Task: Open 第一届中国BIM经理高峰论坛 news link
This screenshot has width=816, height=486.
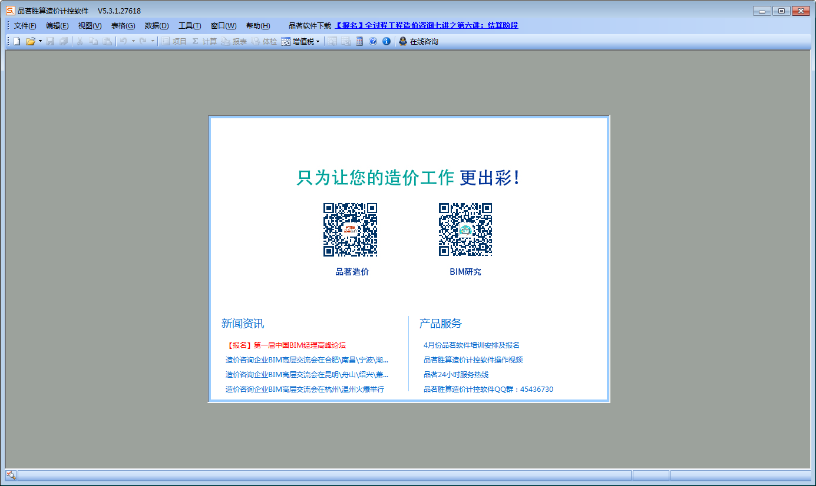Action: coord(286,345)
